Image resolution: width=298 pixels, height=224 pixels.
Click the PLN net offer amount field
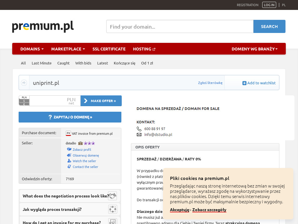pyautogui.click(x=55, y=101)
